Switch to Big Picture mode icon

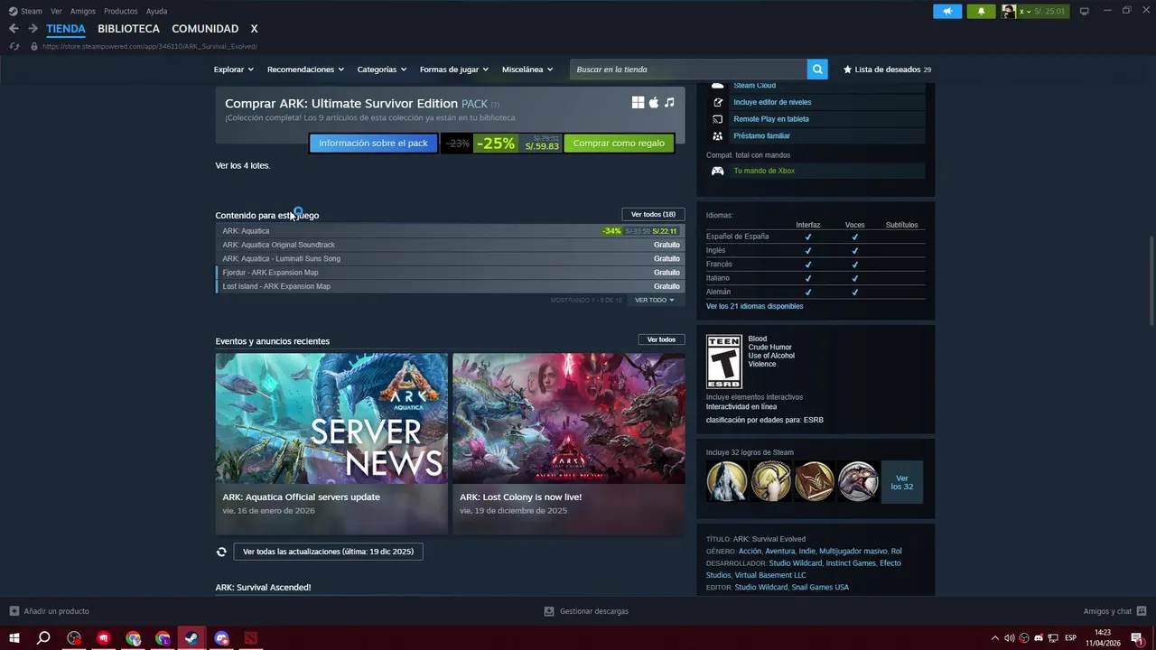point(1085,11)
